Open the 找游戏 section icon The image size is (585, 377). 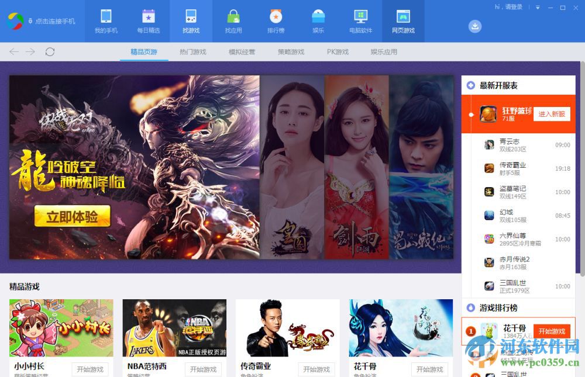(x=191, y=18)
